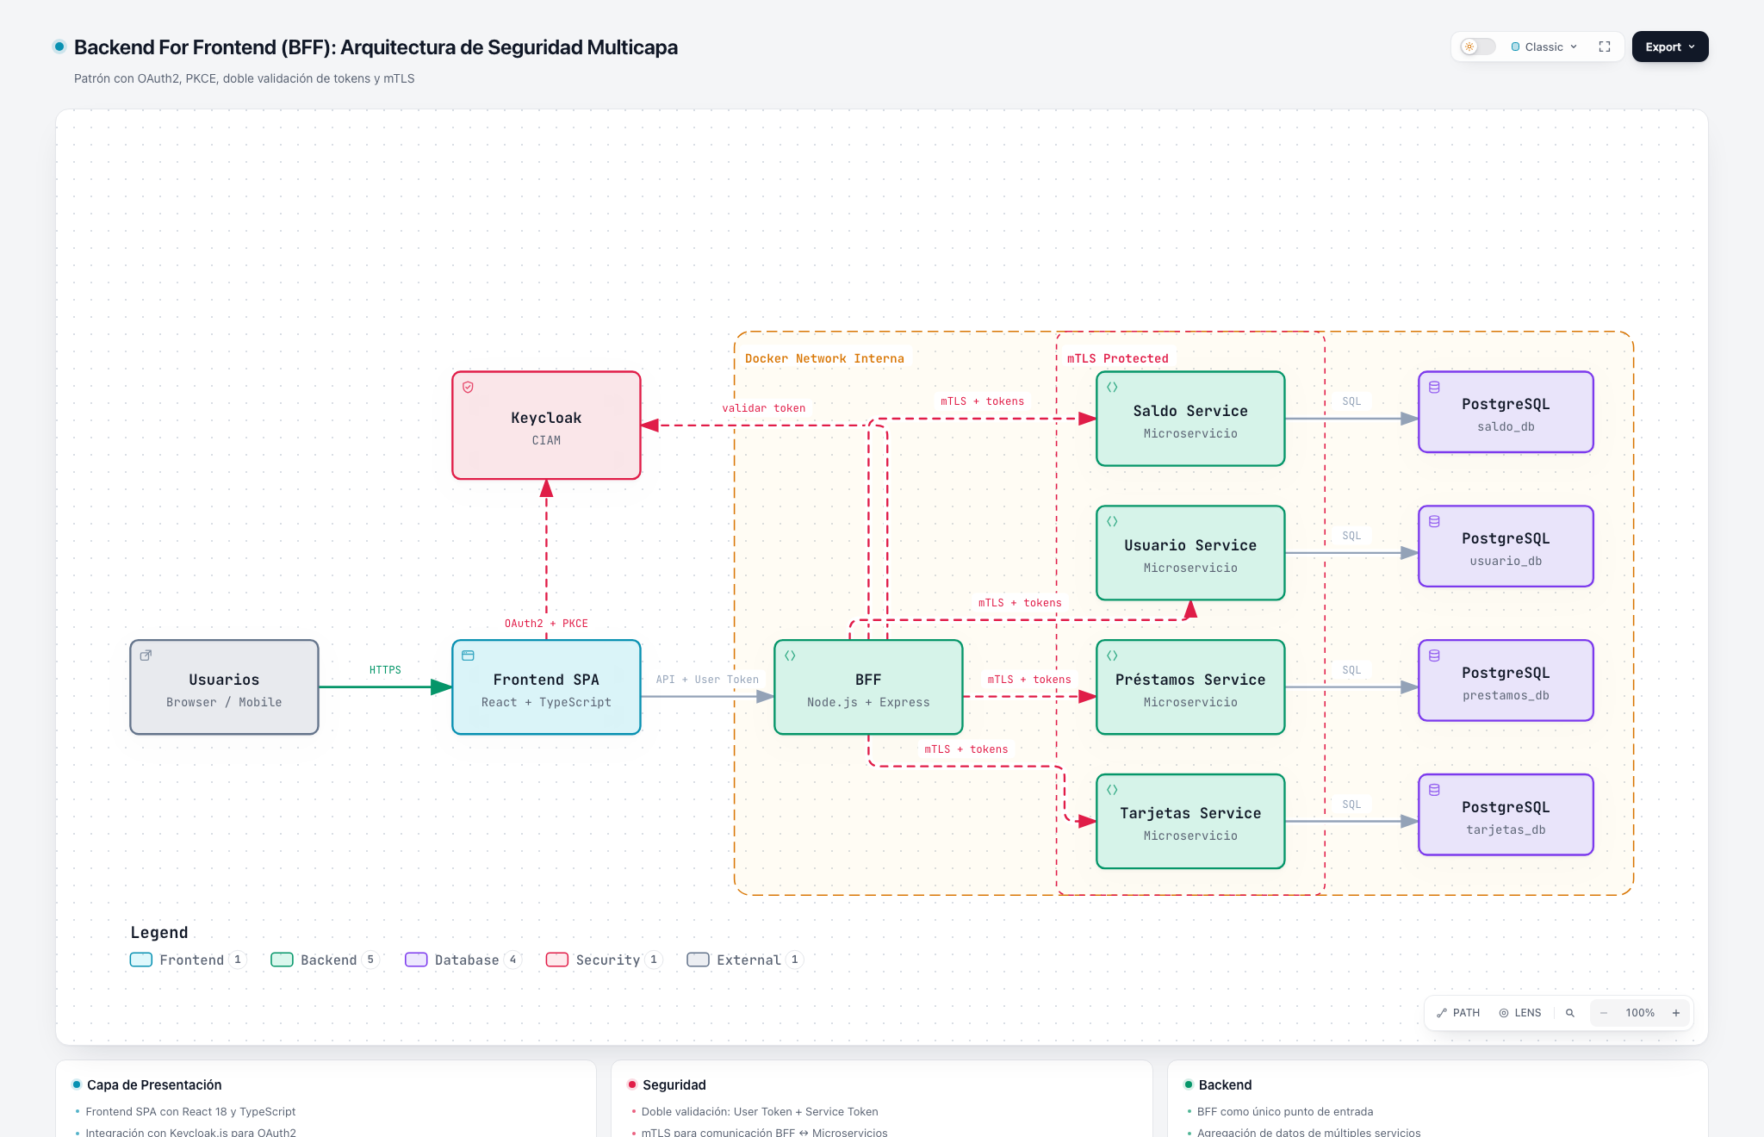1764x1137 pixels.
Task: Click database icon on usuario_db node
Action: pyautogui.click(x=1434, y=521)
